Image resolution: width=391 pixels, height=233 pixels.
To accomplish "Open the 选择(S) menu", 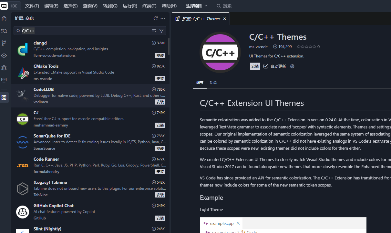I will click(70, 6).
